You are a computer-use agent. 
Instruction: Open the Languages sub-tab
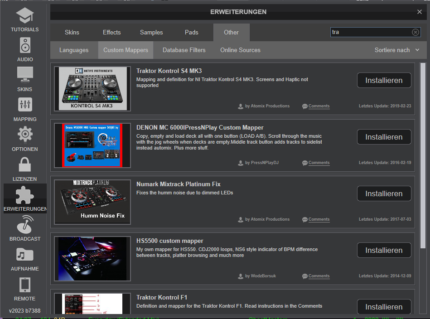coord(74,50)
